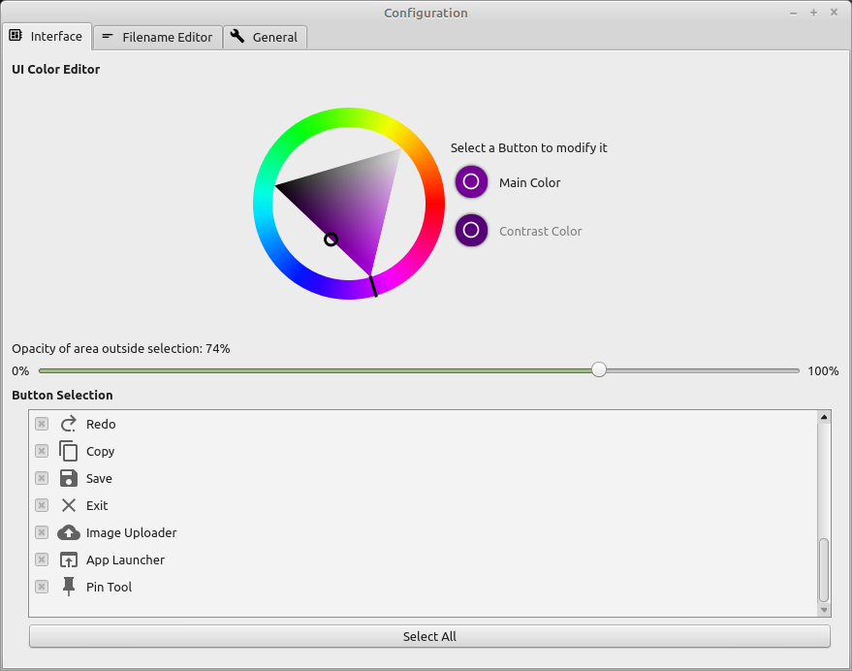Click the Save label in list
This screenshot has width=852, height=671.
click(100, 478)
